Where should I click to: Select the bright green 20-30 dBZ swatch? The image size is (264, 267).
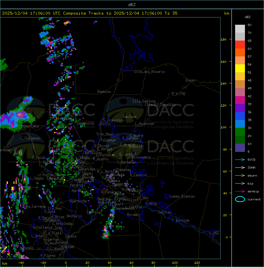point(240,132)
